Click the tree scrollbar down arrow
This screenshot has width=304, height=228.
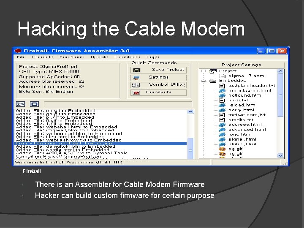point(280,155)
